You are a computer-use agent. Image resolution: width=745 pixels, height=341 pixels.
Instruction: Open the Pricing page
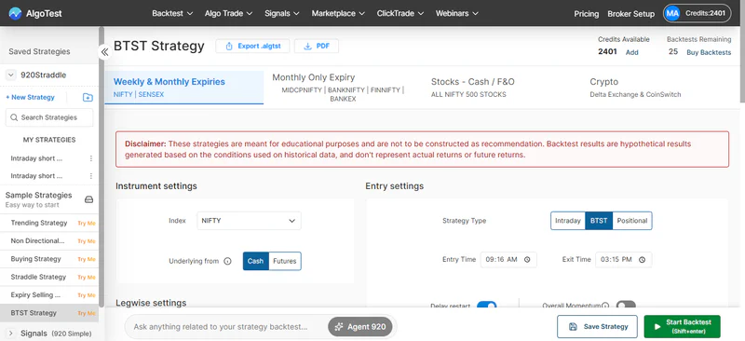click(x=587, y=14)
